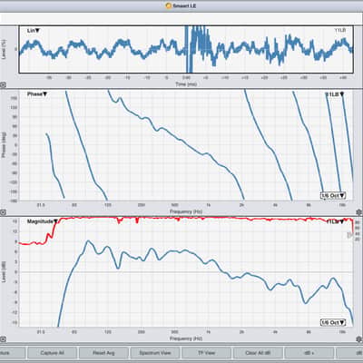Click the Smaart LE app icon in title bar
The width and height of the screenshot is (363, 363).
[169, 5]
